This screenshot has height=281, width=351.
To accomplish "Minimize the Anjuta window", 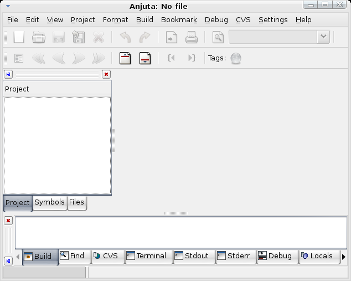I will tap(311, 4).
